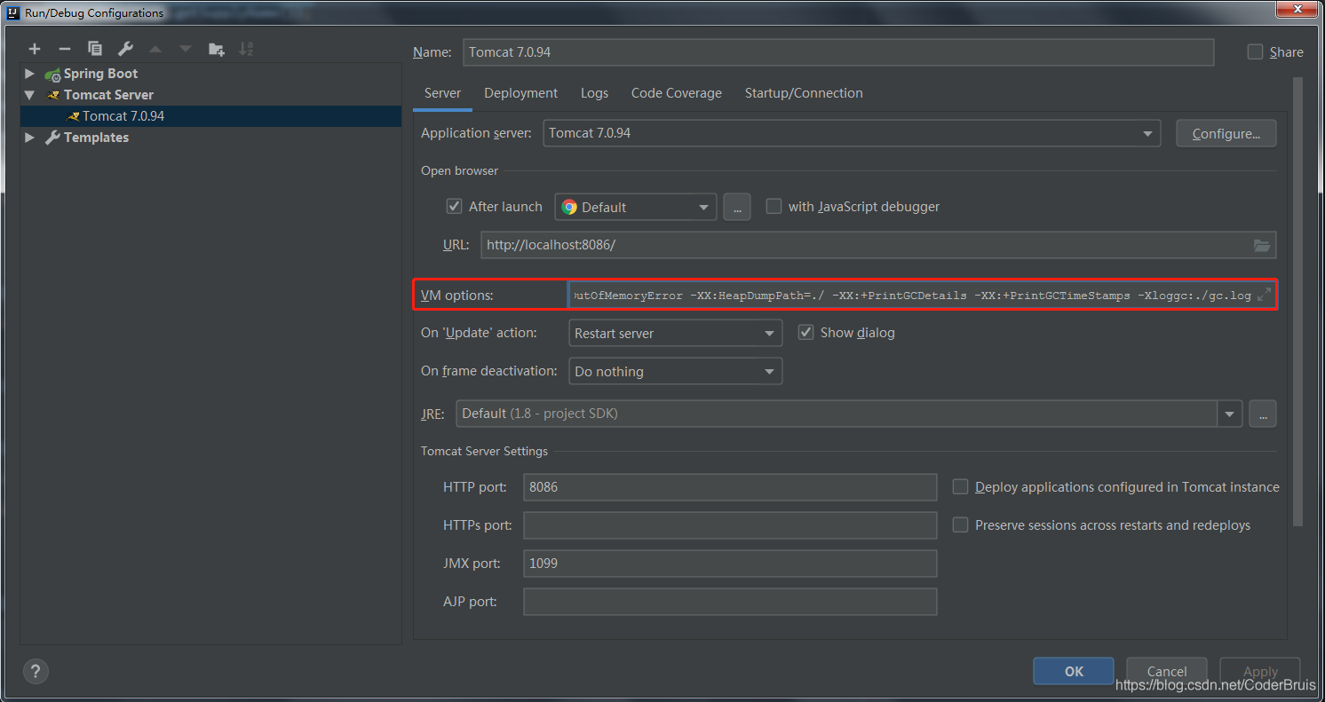The width and height of the screenshot is (1325, 702).
Task: Click the Configure... button
Action: coord(1226,133)
